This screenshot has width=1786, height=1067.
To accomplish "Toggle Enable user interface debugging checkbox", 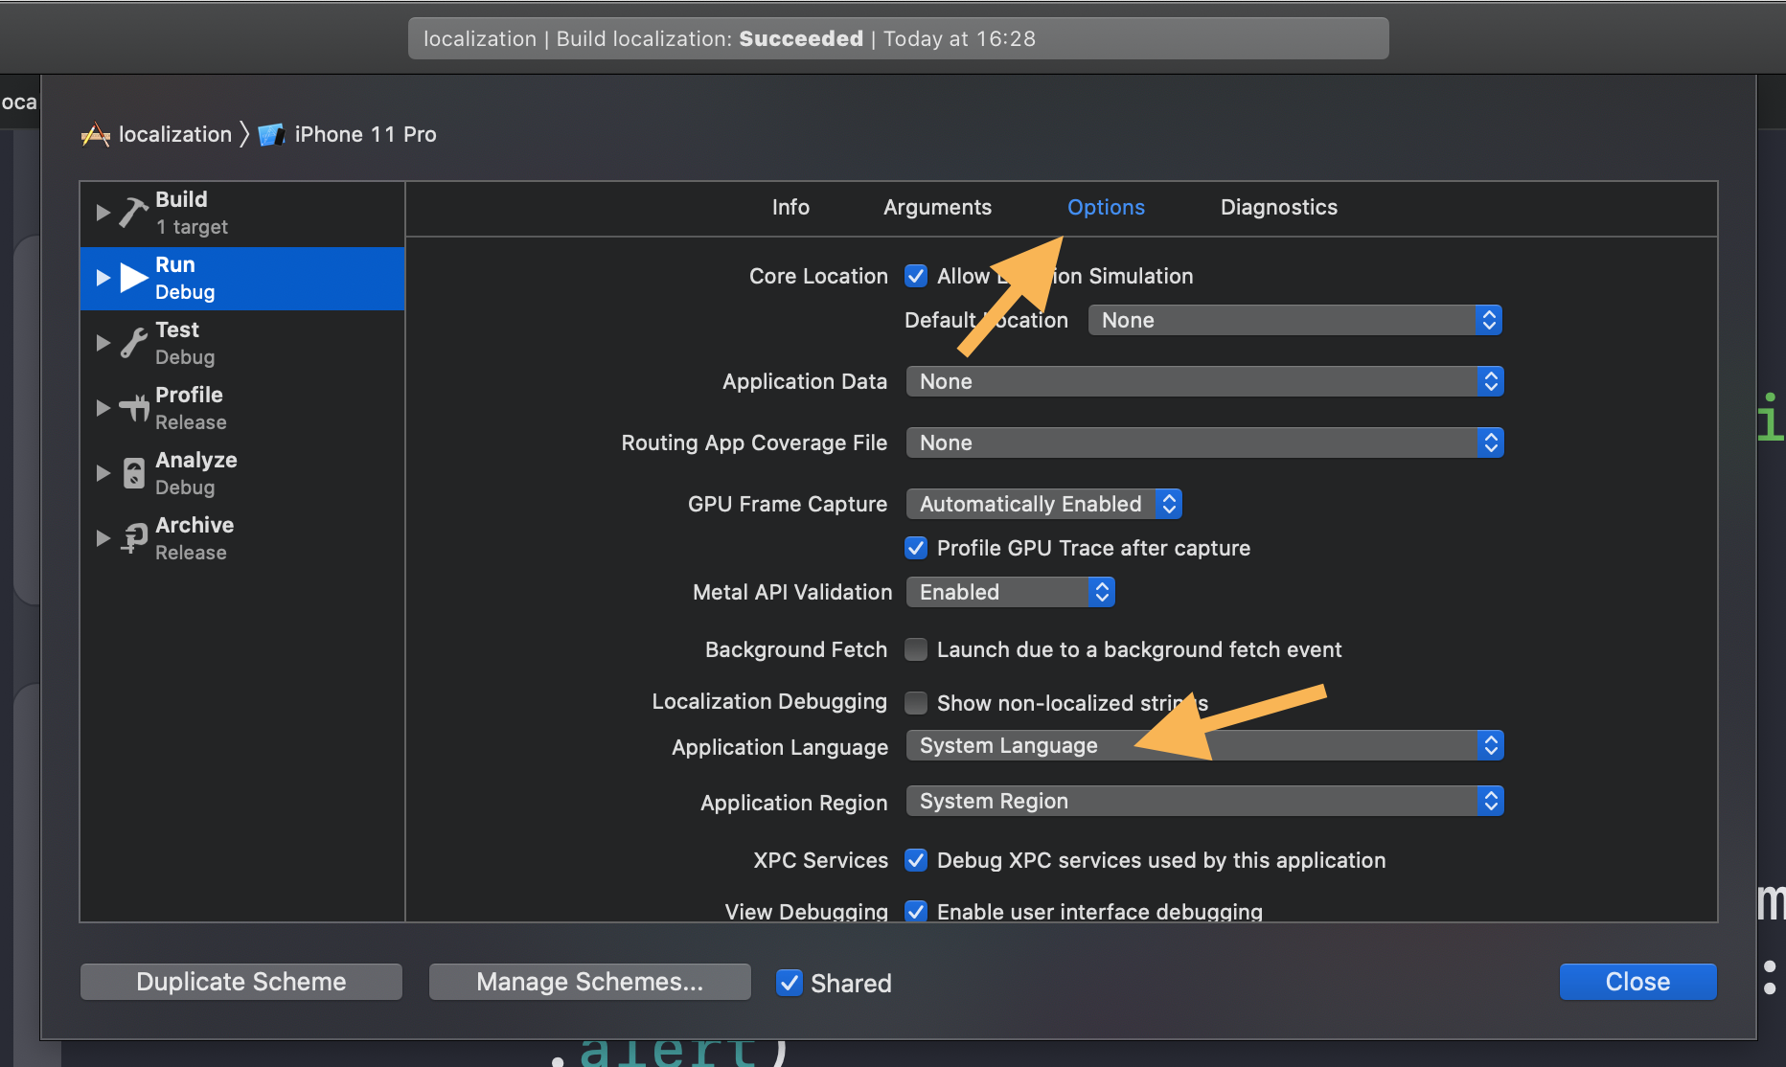I will point(916,911).
